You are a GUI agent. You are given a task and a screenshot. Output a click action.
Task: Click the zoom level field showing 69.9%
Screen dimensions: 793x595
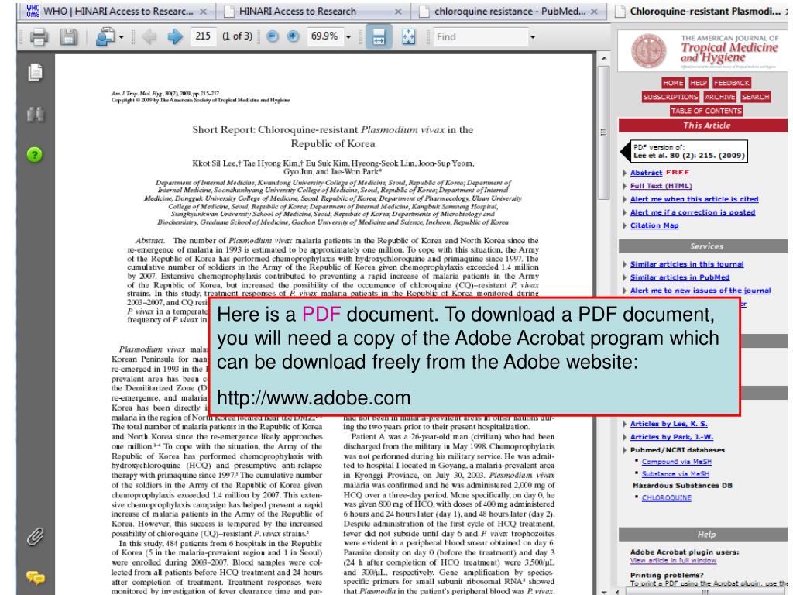pos(324,36)
